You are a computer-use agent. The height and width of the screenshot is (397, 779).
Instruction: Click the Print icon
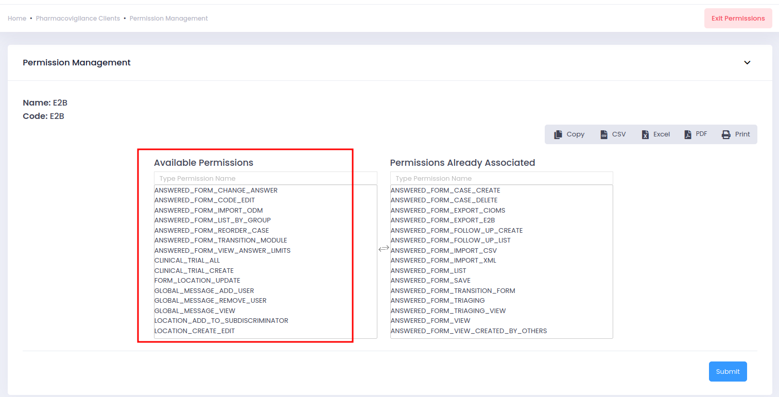[726, 134]
